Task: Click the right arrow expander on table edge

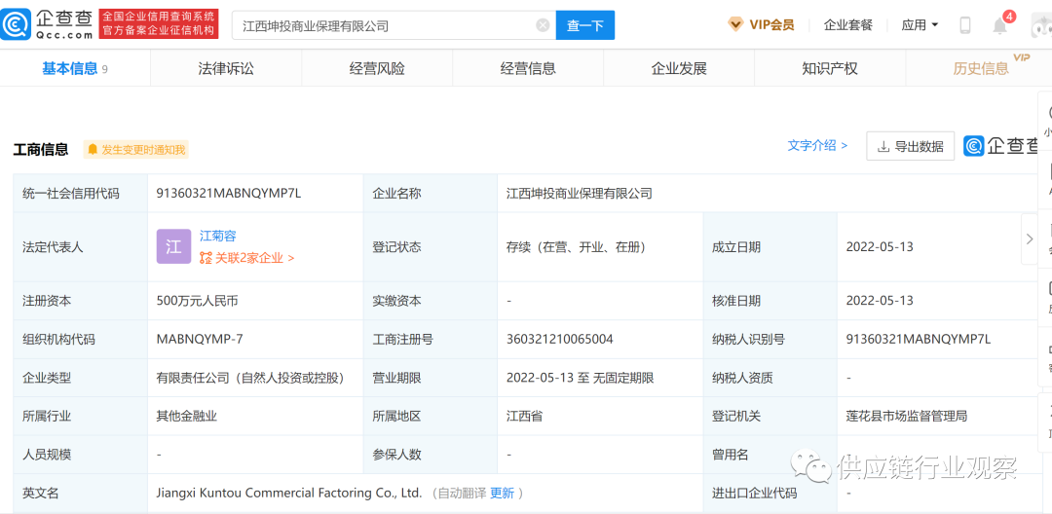Action: click(x=1030, y=239)
